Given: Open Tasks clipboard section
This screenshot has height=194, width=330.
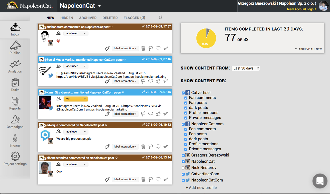Looking at the screenshot, I should 15,85.
